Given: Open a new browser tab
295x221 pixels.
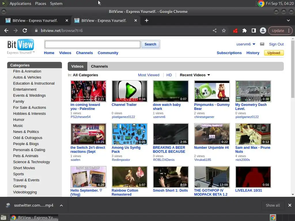Looking at the screenshot, I should [x=147, y=20].
